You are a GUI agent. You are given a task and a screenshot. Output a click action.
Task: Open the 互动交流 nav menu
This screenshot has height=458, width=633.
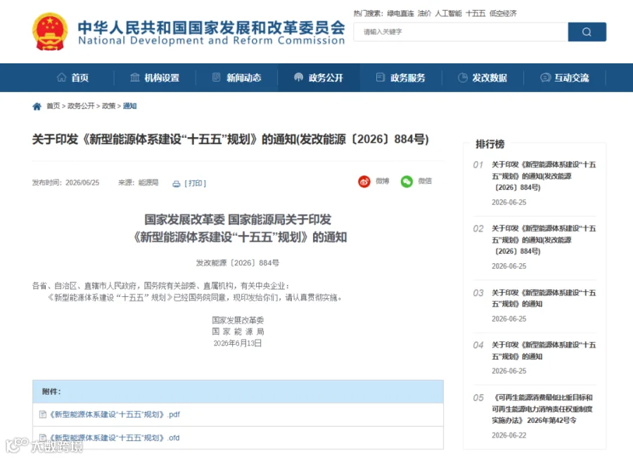[572, 77]
